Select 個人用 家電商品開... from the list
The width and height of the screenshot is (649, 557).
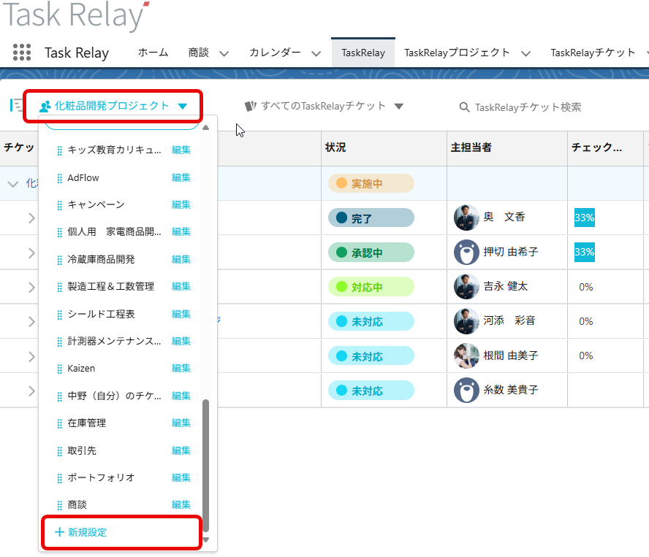114,231
